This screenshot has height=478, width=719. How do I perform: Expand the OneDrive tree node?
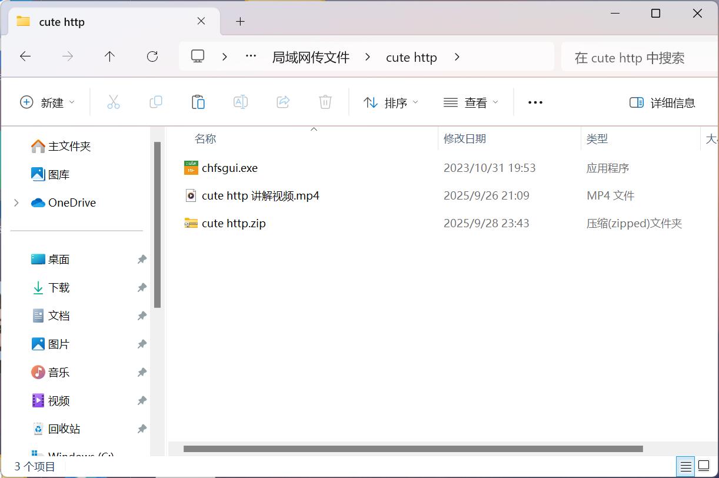tap(16, 203)
